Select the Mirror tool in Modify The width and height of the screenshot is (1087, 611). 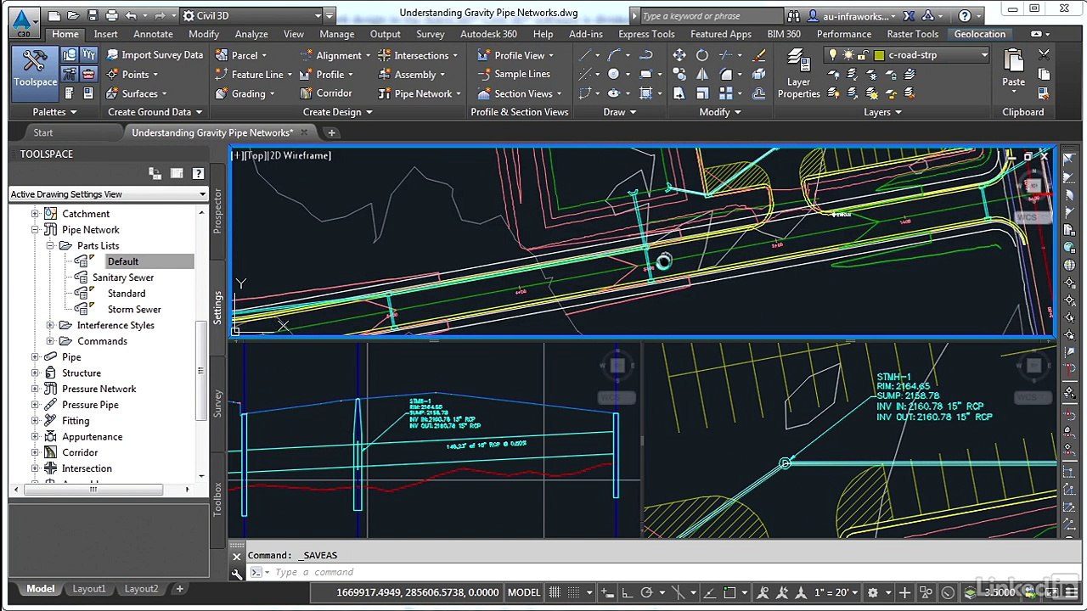tap(702, 74)
